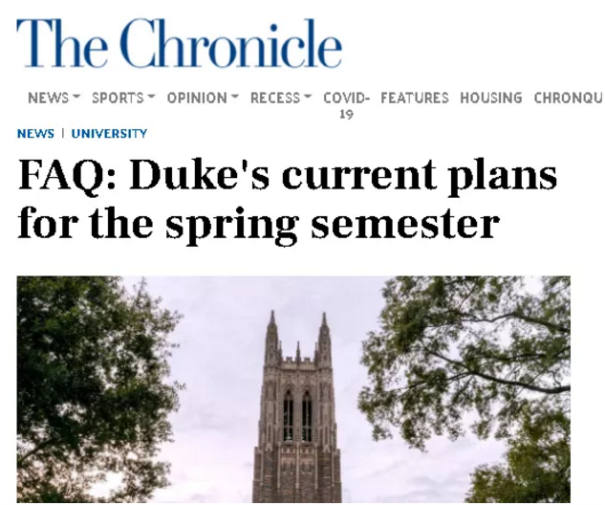
Task: Open the RECESS menu label
Action: 275,98
